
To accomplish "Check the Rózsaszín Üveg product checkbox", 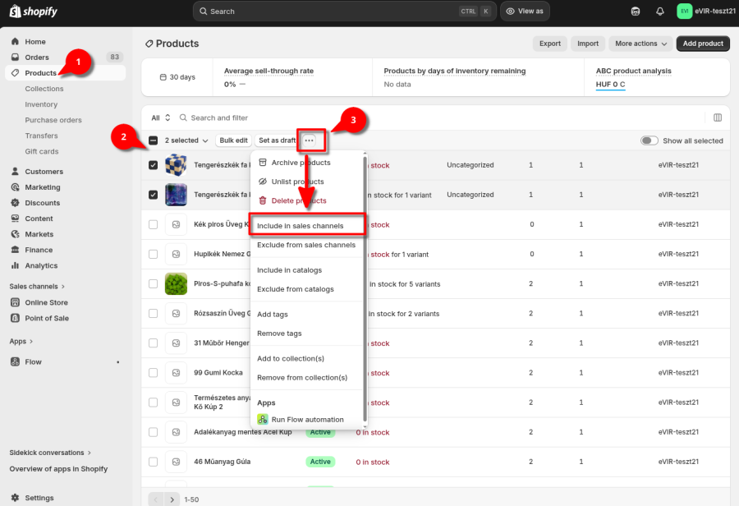I will point(154,314).
